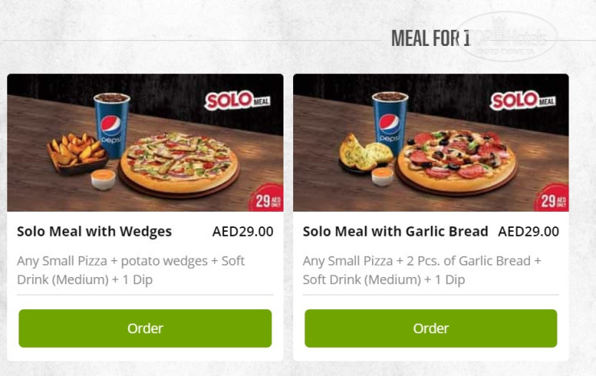Viewport: 596px width, 376px height.
Task: Open the Solo Meal with Garlic Bread title
Action: [x=395, y=231]
